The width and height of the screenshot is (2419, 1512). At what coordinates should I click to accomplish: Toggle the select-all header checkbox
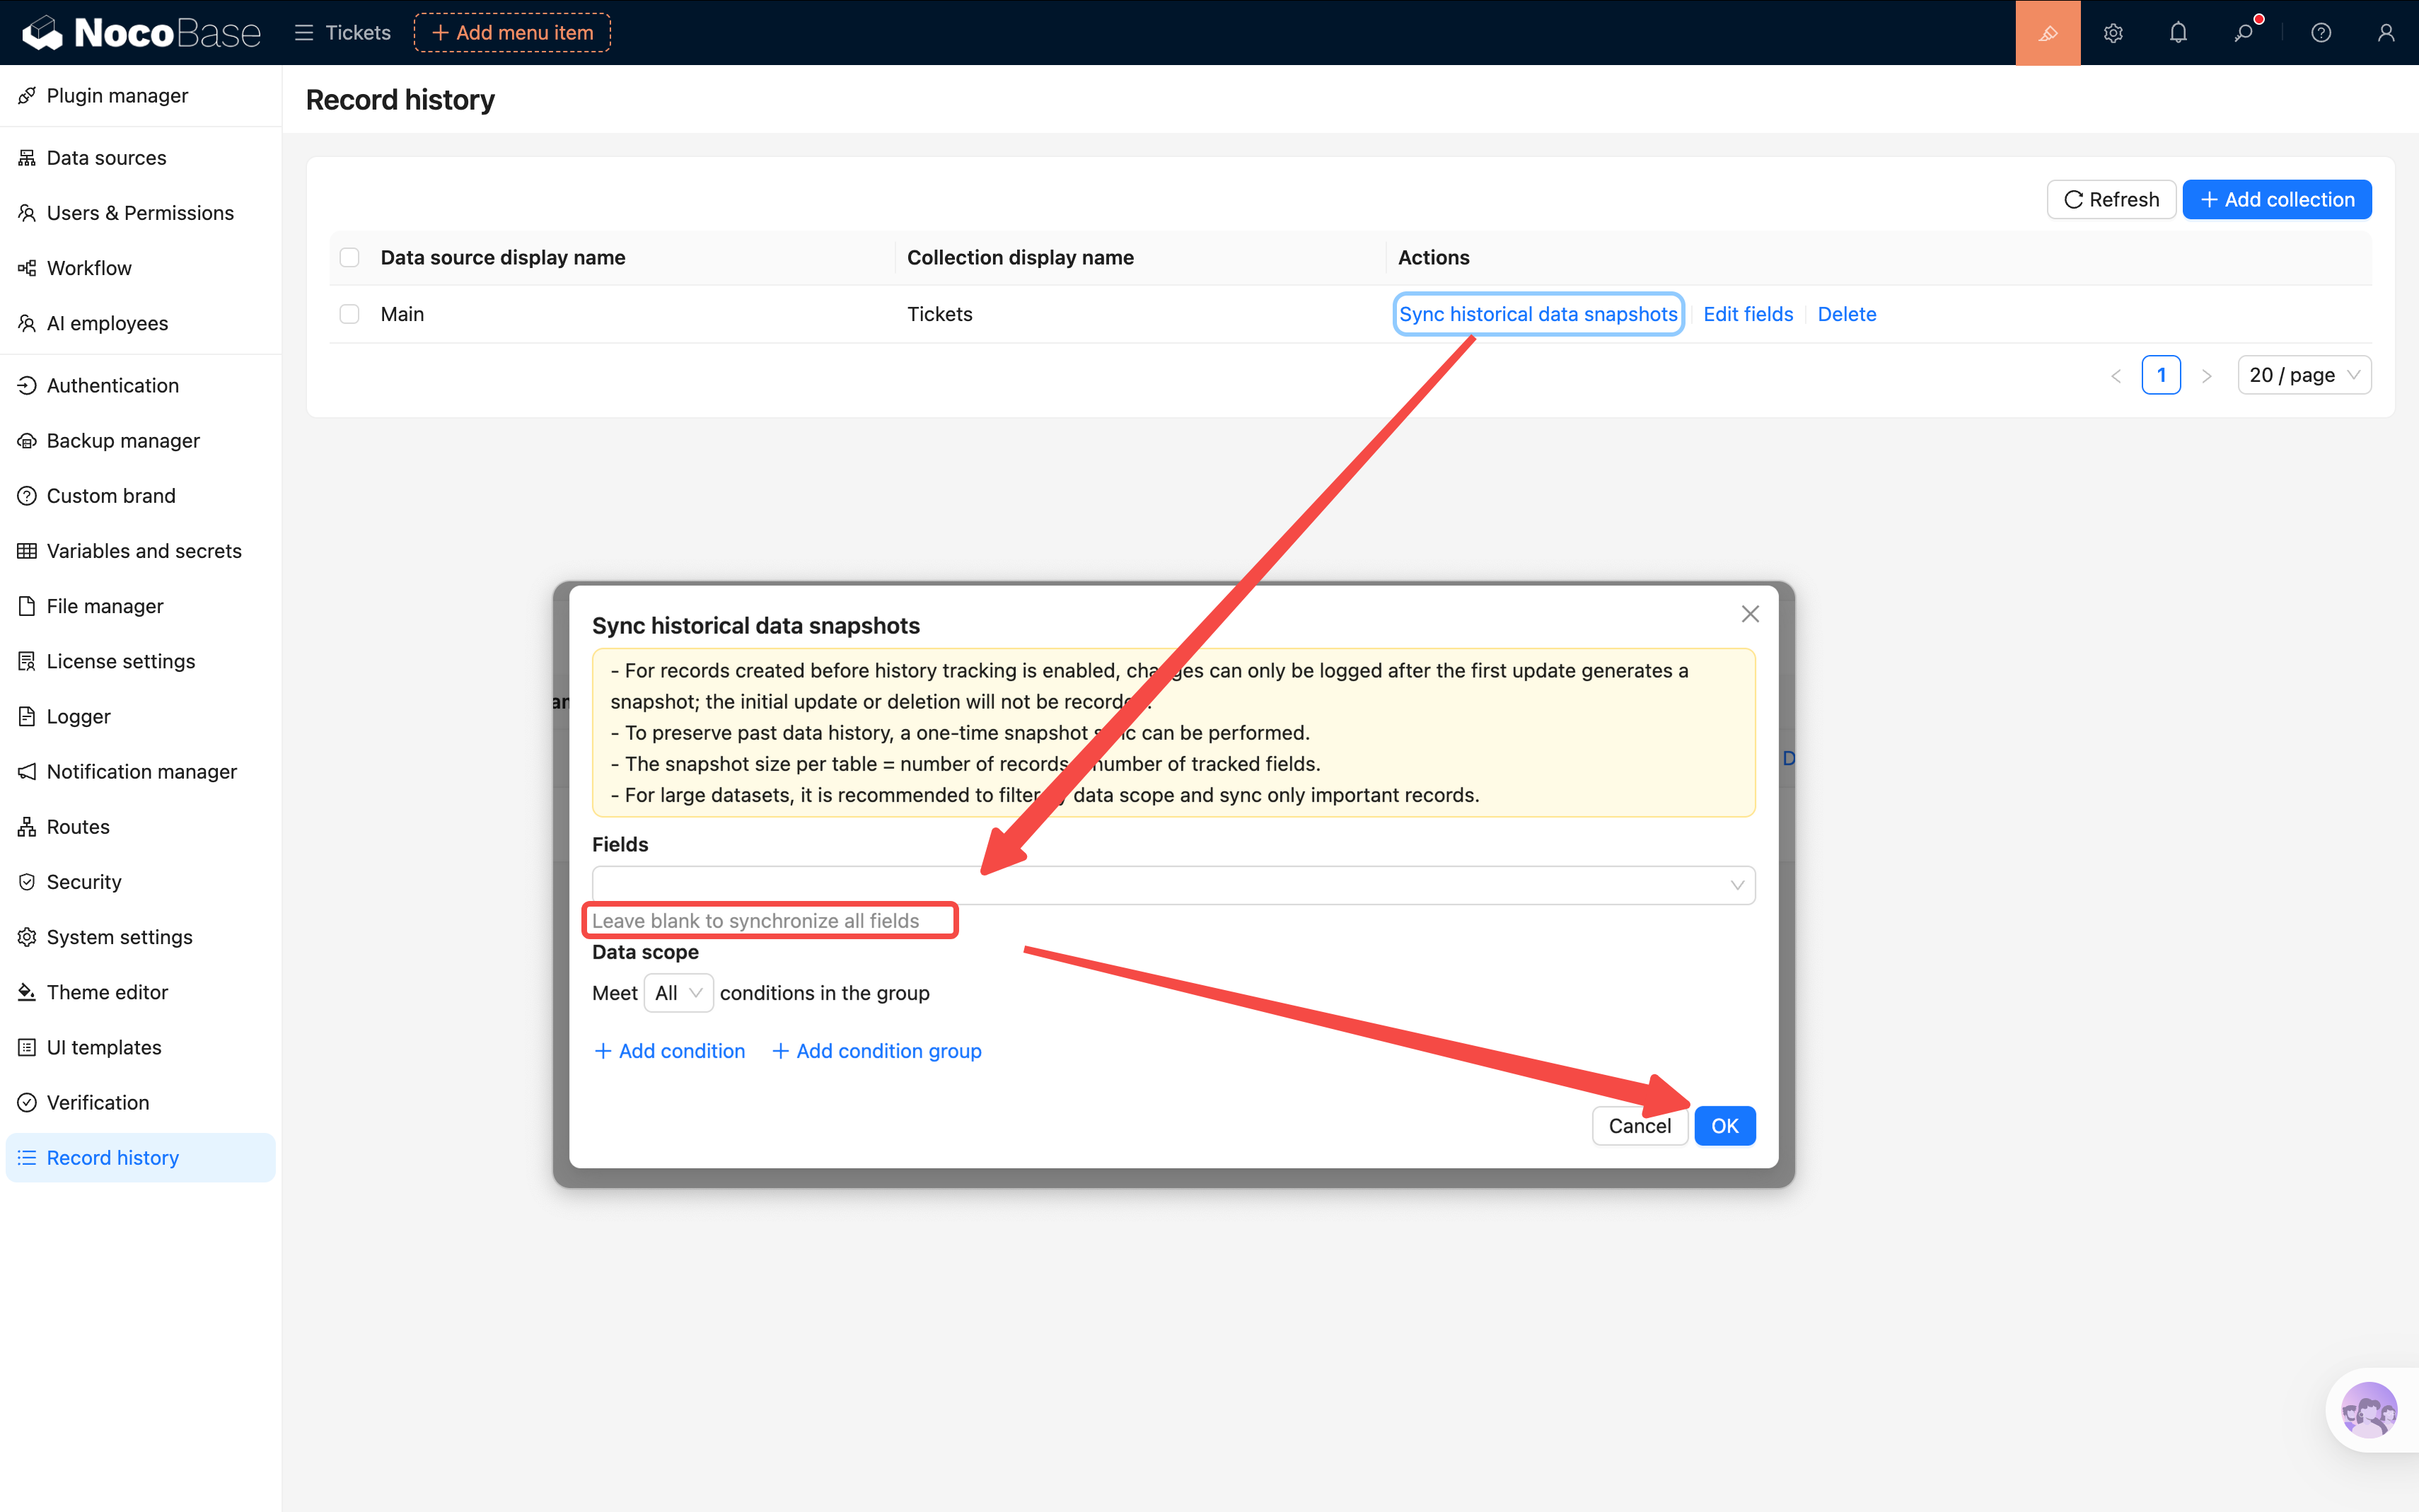[349, 258]
